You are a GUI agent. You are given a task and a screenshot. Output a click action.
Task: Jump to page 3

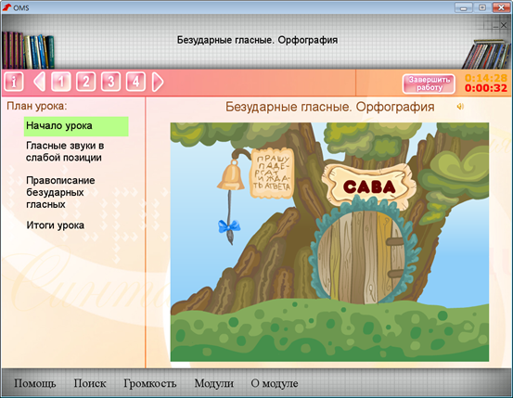[x=110, y=82]
